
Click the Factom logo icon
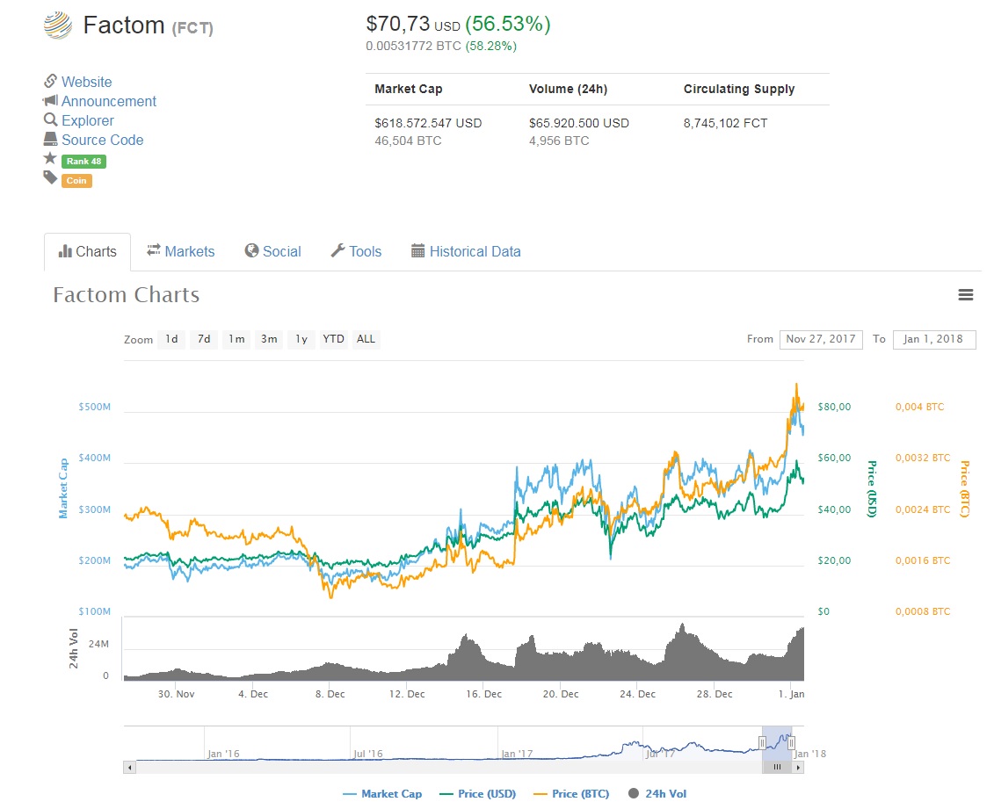pyautogui.click(x=58, y=25)
